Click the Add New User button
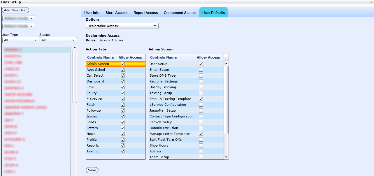 tap(15, 10)
